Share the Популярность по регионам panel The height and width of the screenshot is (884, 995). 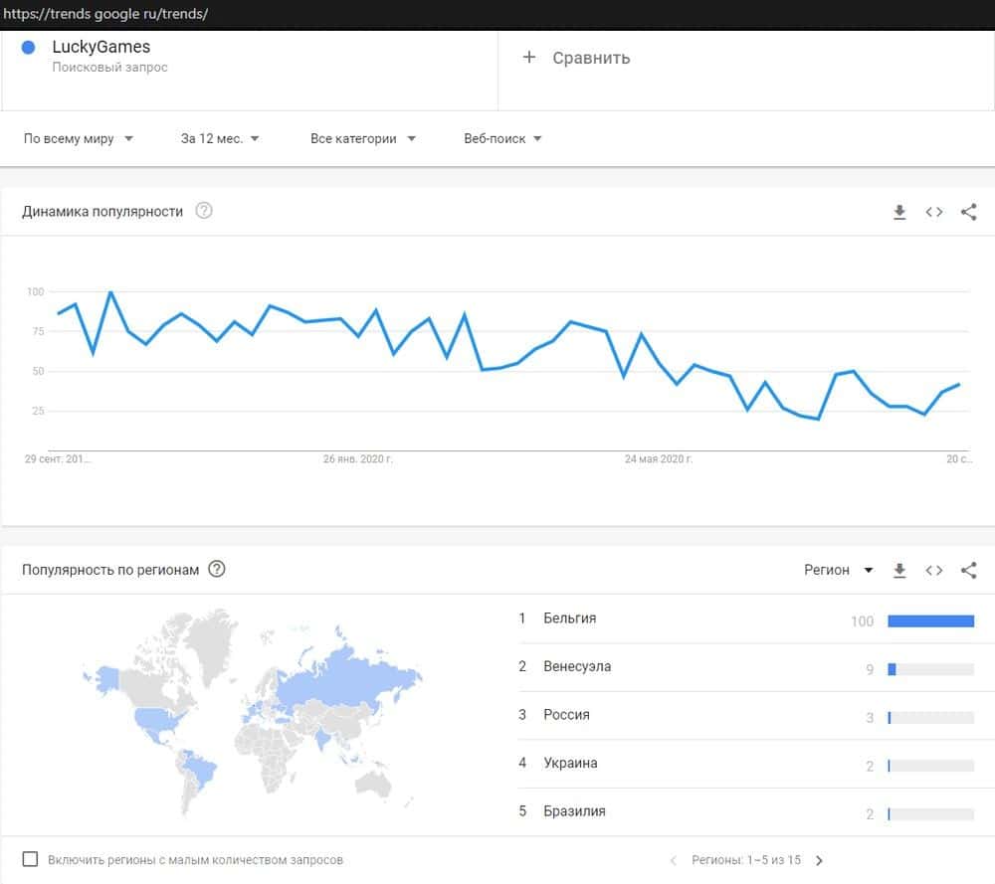[968, 571]
